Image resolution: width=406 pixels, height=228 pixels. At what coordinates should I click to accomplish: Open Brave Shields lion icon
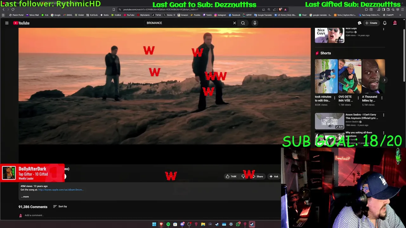tap(280, 9)
